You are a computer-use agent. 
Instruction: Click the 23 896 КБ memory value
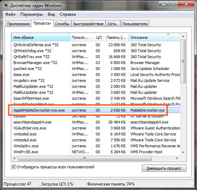coord(117,45)
